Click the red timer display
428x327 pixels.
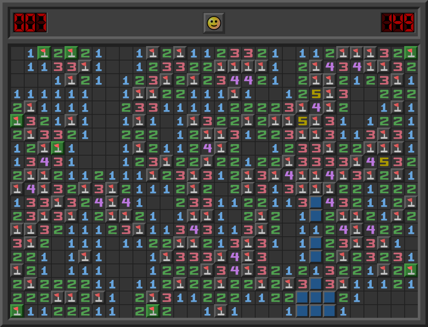pyautogui.click(x=397, y=23)
